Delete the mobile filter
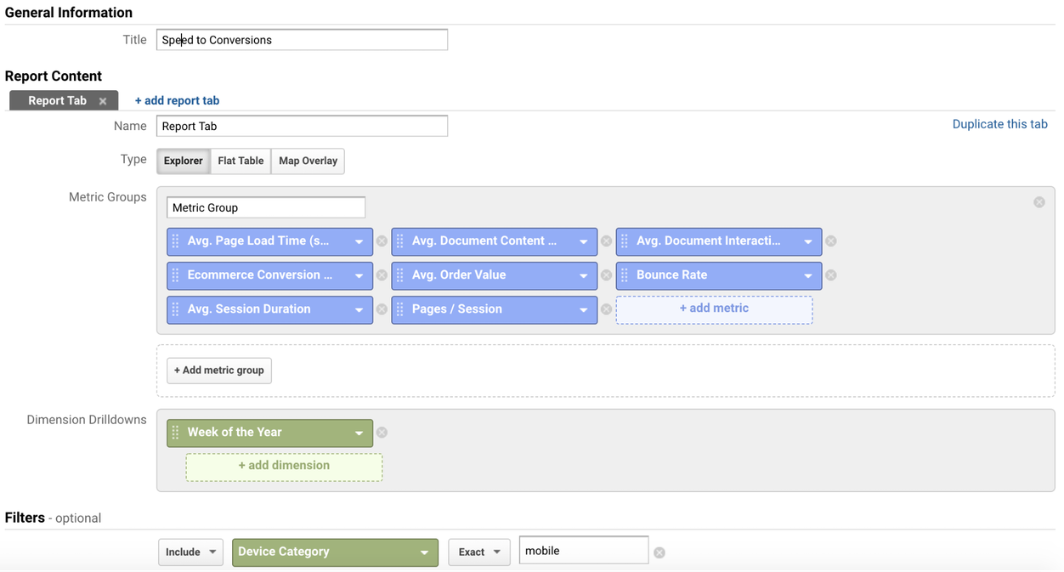 (x=659, y=552)
